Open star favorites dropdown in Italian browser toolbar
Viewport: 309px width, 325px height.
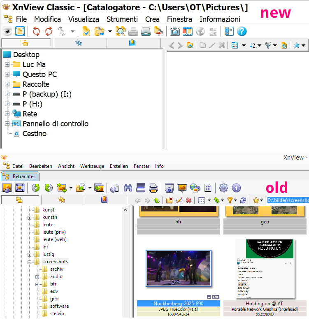(x=303, y=45)
